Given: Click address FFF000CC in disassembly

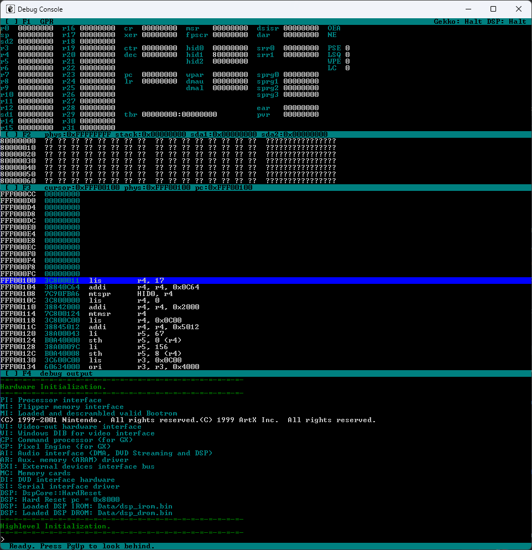Looking at the screenshot, I should click(18, 194).
